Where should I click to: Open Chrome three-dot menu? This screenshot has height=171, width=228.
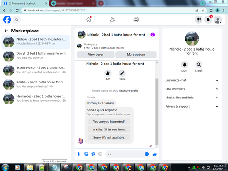tap(224, 10)
